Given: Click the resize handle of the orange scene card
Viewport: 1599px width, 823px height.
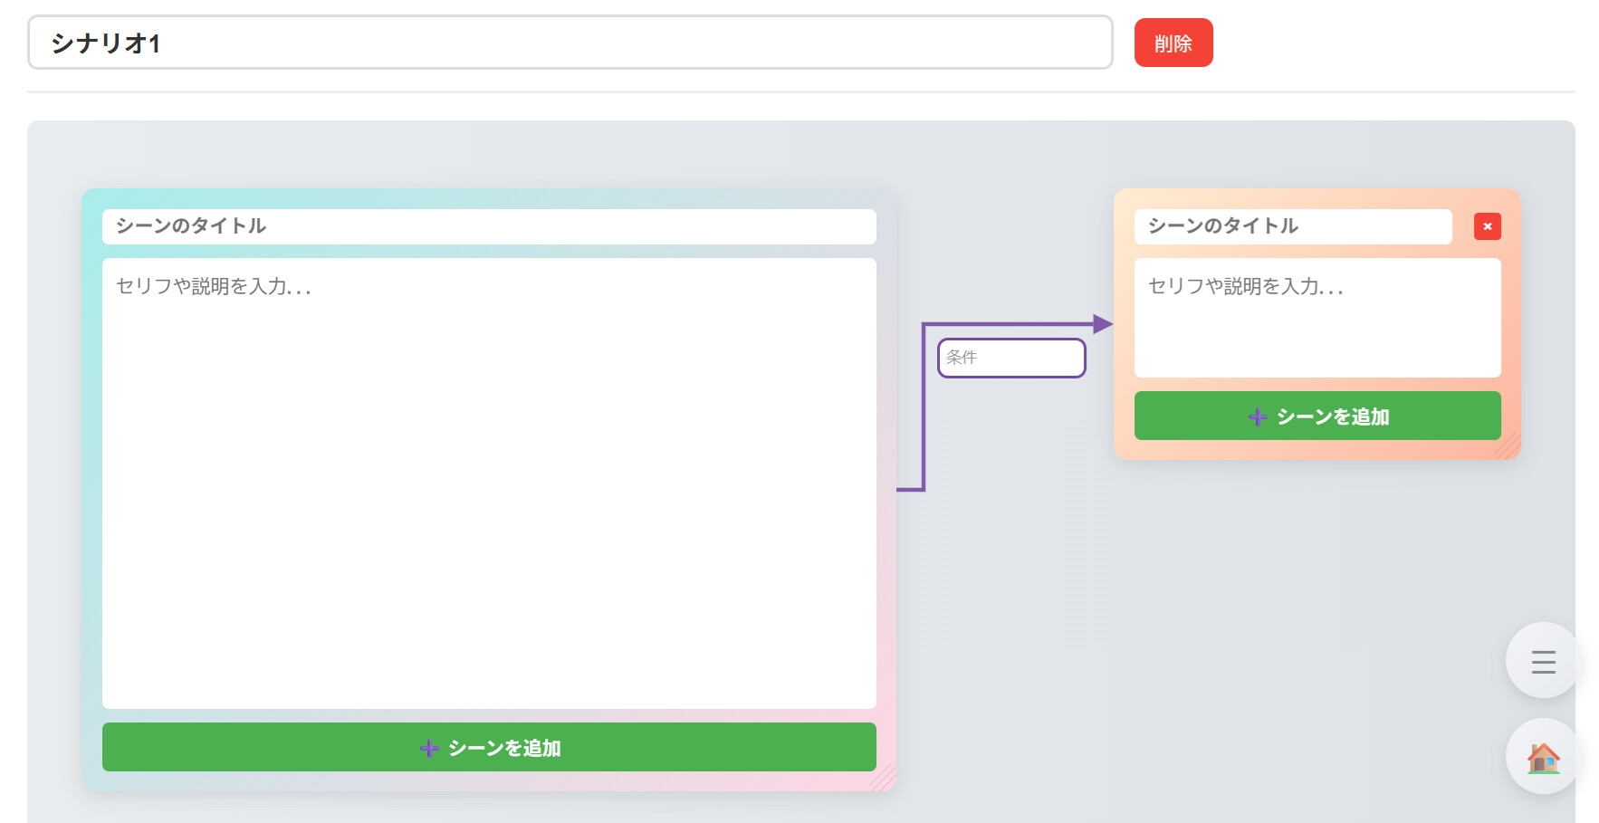Looking at the screenshot, I should tap(1509, 448).
